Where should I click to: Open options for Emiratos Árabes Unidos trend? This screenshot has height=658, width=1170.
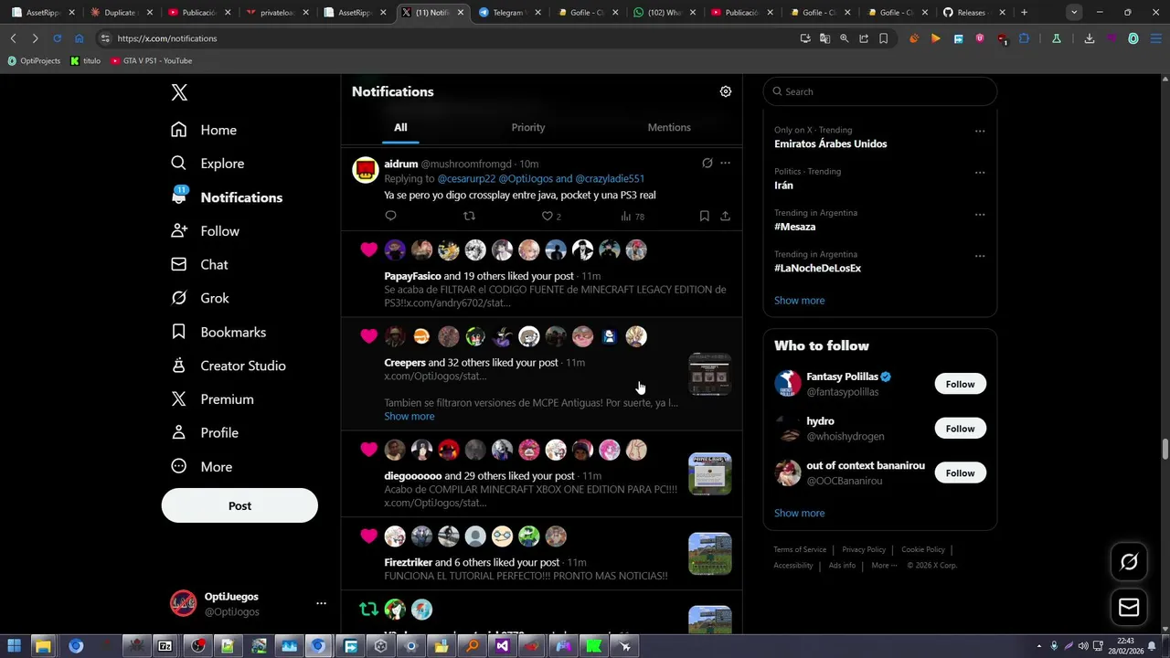pos(980,131)
